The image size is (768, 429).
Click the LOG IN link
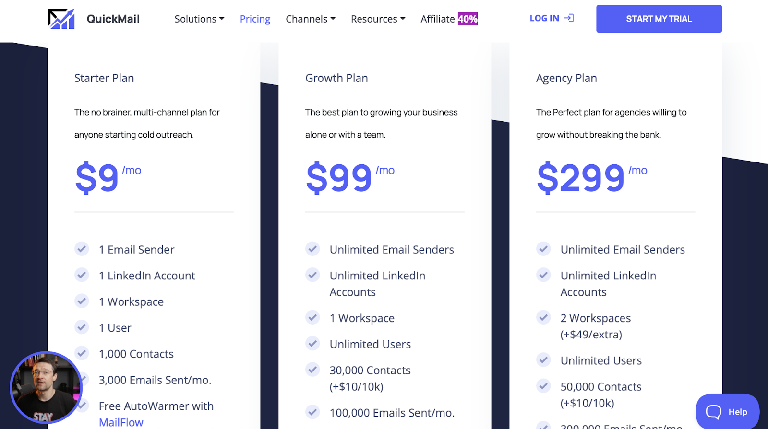point(545,18)
